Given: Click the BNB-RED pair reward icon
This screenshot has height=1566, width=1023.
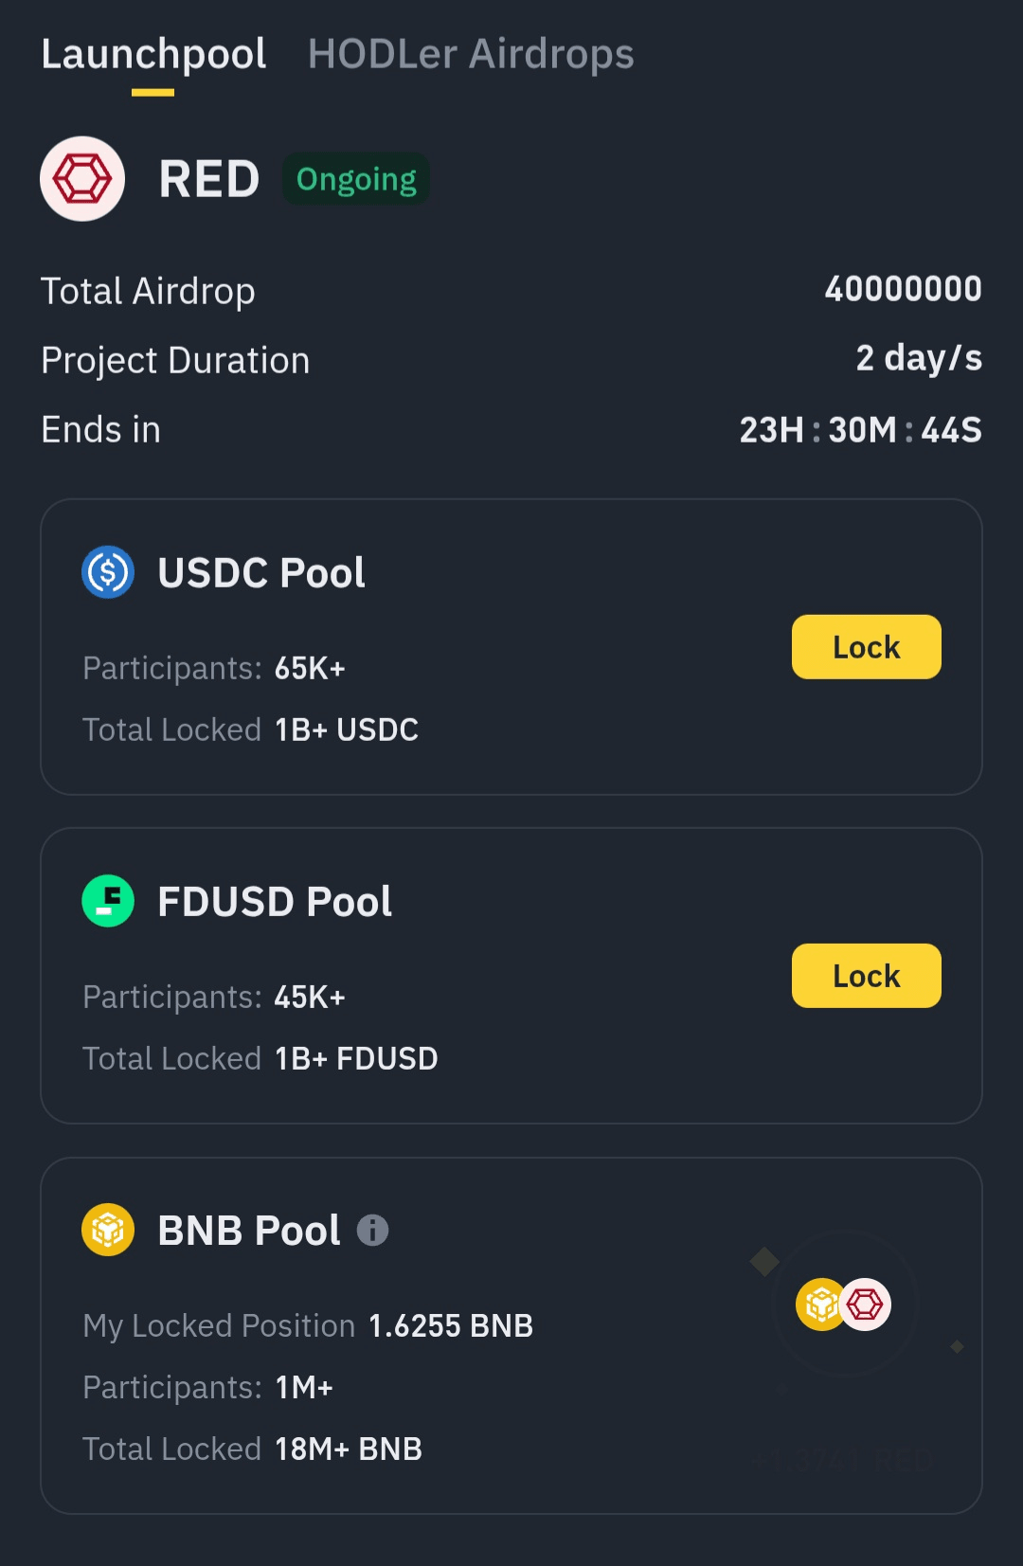Looking at the screenshot, I should click(844, 1305).
